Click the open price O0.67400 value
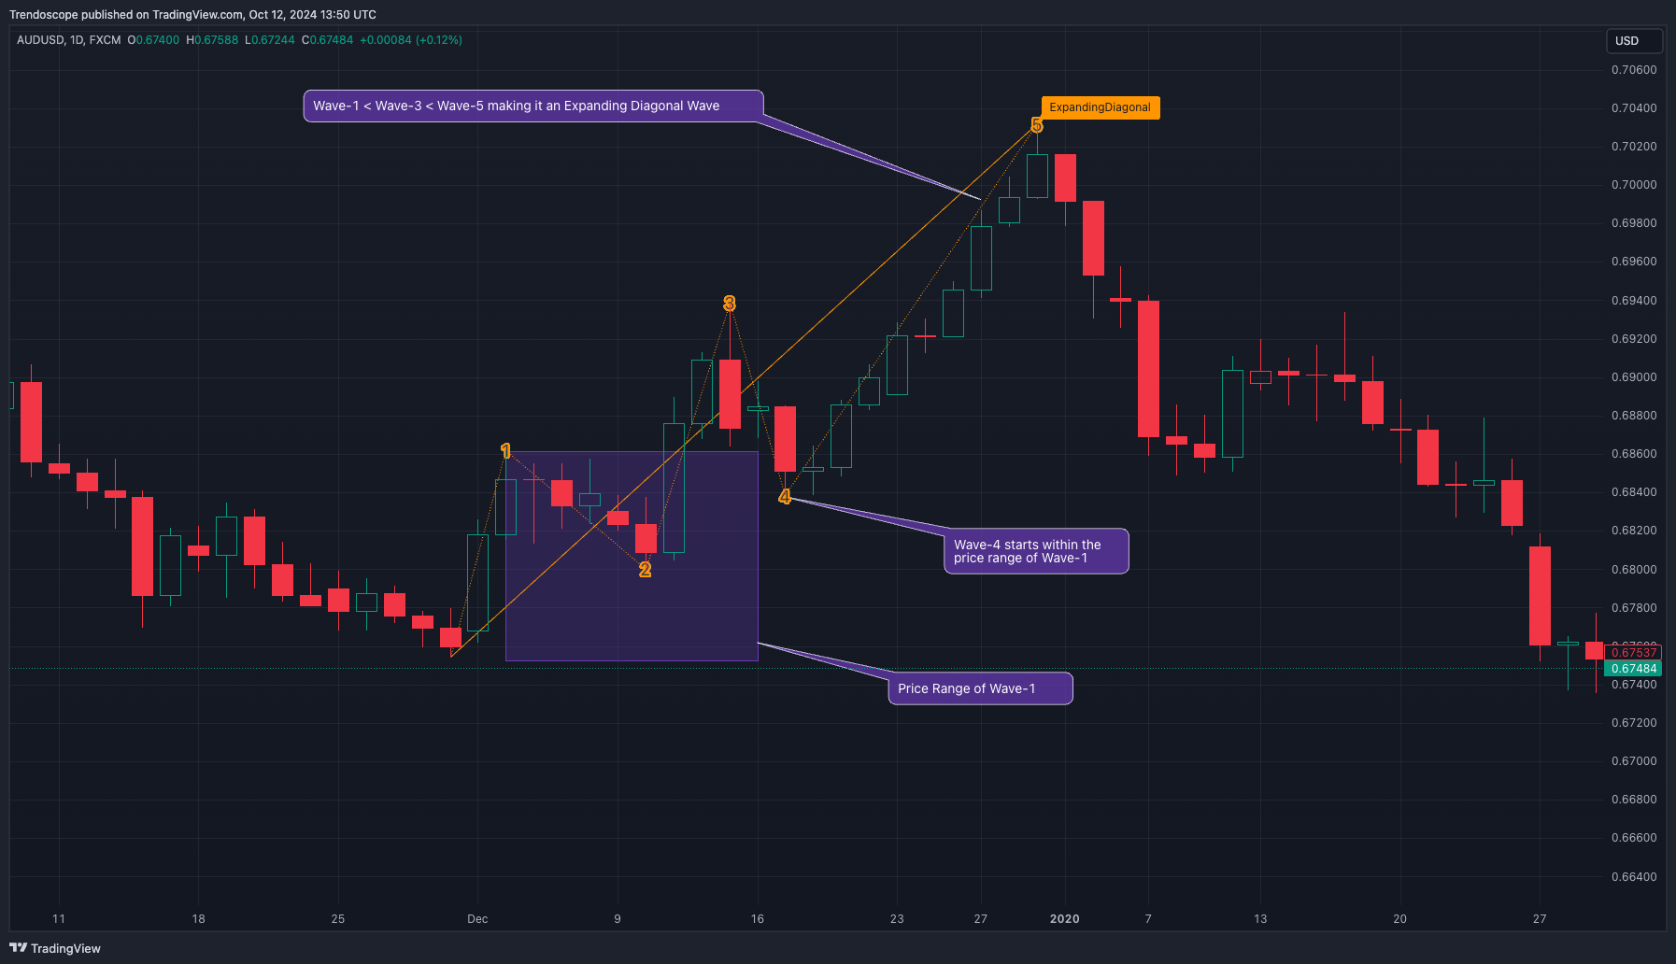 pyautogui.click(x=154, y=40)
